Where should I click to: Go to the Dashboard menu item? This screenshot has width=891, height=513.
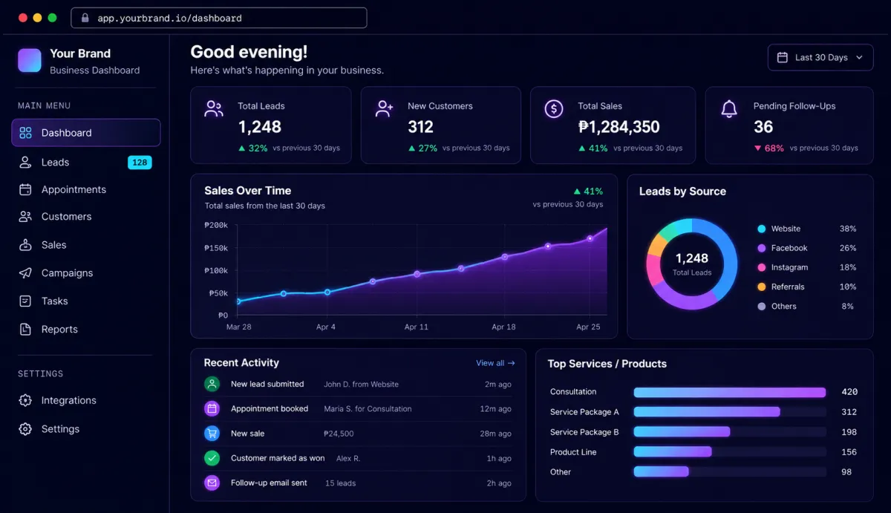(86, 133)
